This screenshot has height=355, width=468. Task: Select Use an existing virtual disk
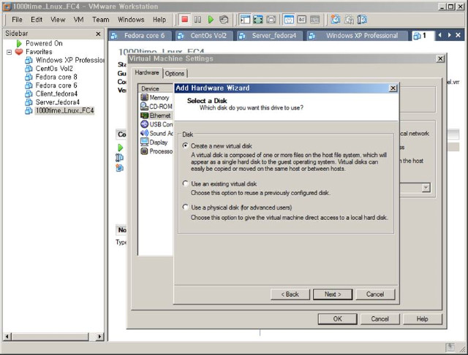[219, 183]
